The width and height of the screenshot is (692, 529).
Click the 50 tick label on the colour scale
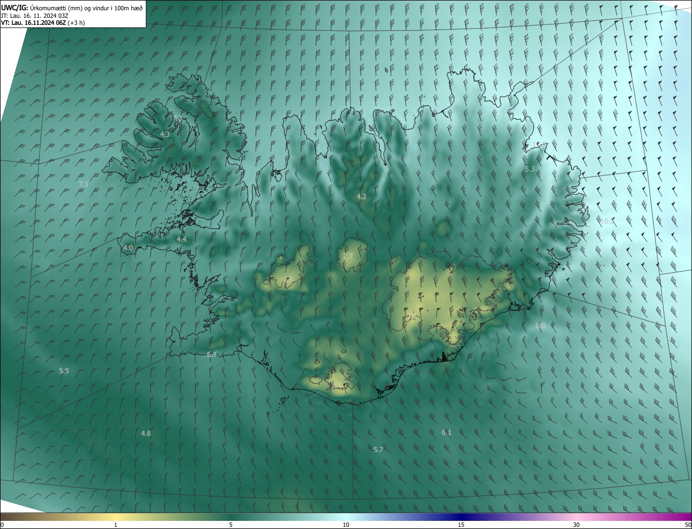tap(688, 525)
